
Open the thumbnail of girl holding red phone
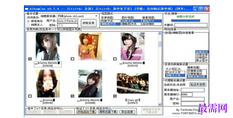tap(90, 46)
